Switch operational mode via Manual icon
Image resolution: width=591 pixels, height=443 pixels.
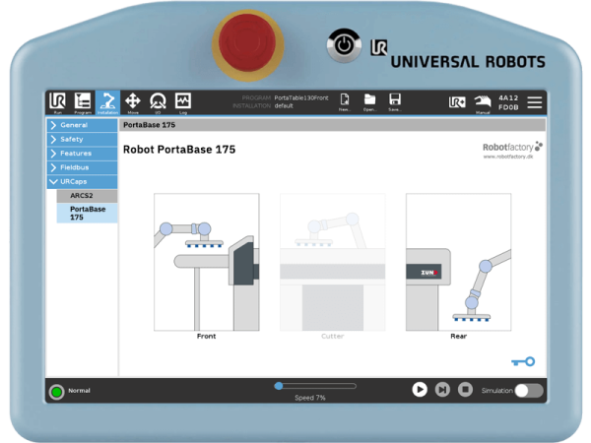click(x=483, y=103)
